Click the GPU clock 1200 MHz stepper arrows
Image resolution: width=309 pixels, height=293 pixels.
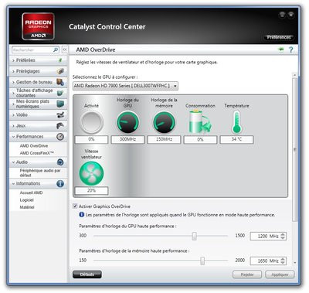coord(283,236)
